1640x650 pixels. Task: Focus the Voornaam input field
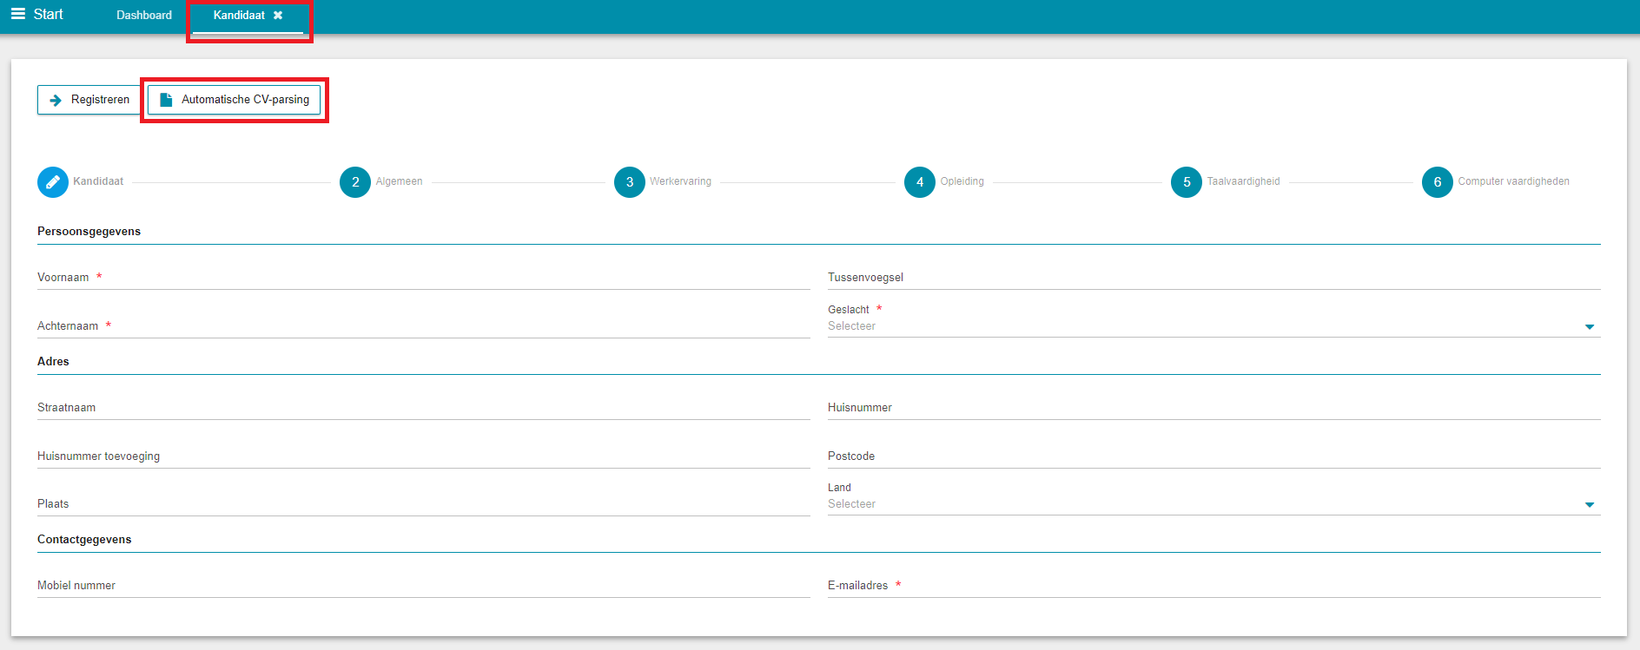[424, 278]
